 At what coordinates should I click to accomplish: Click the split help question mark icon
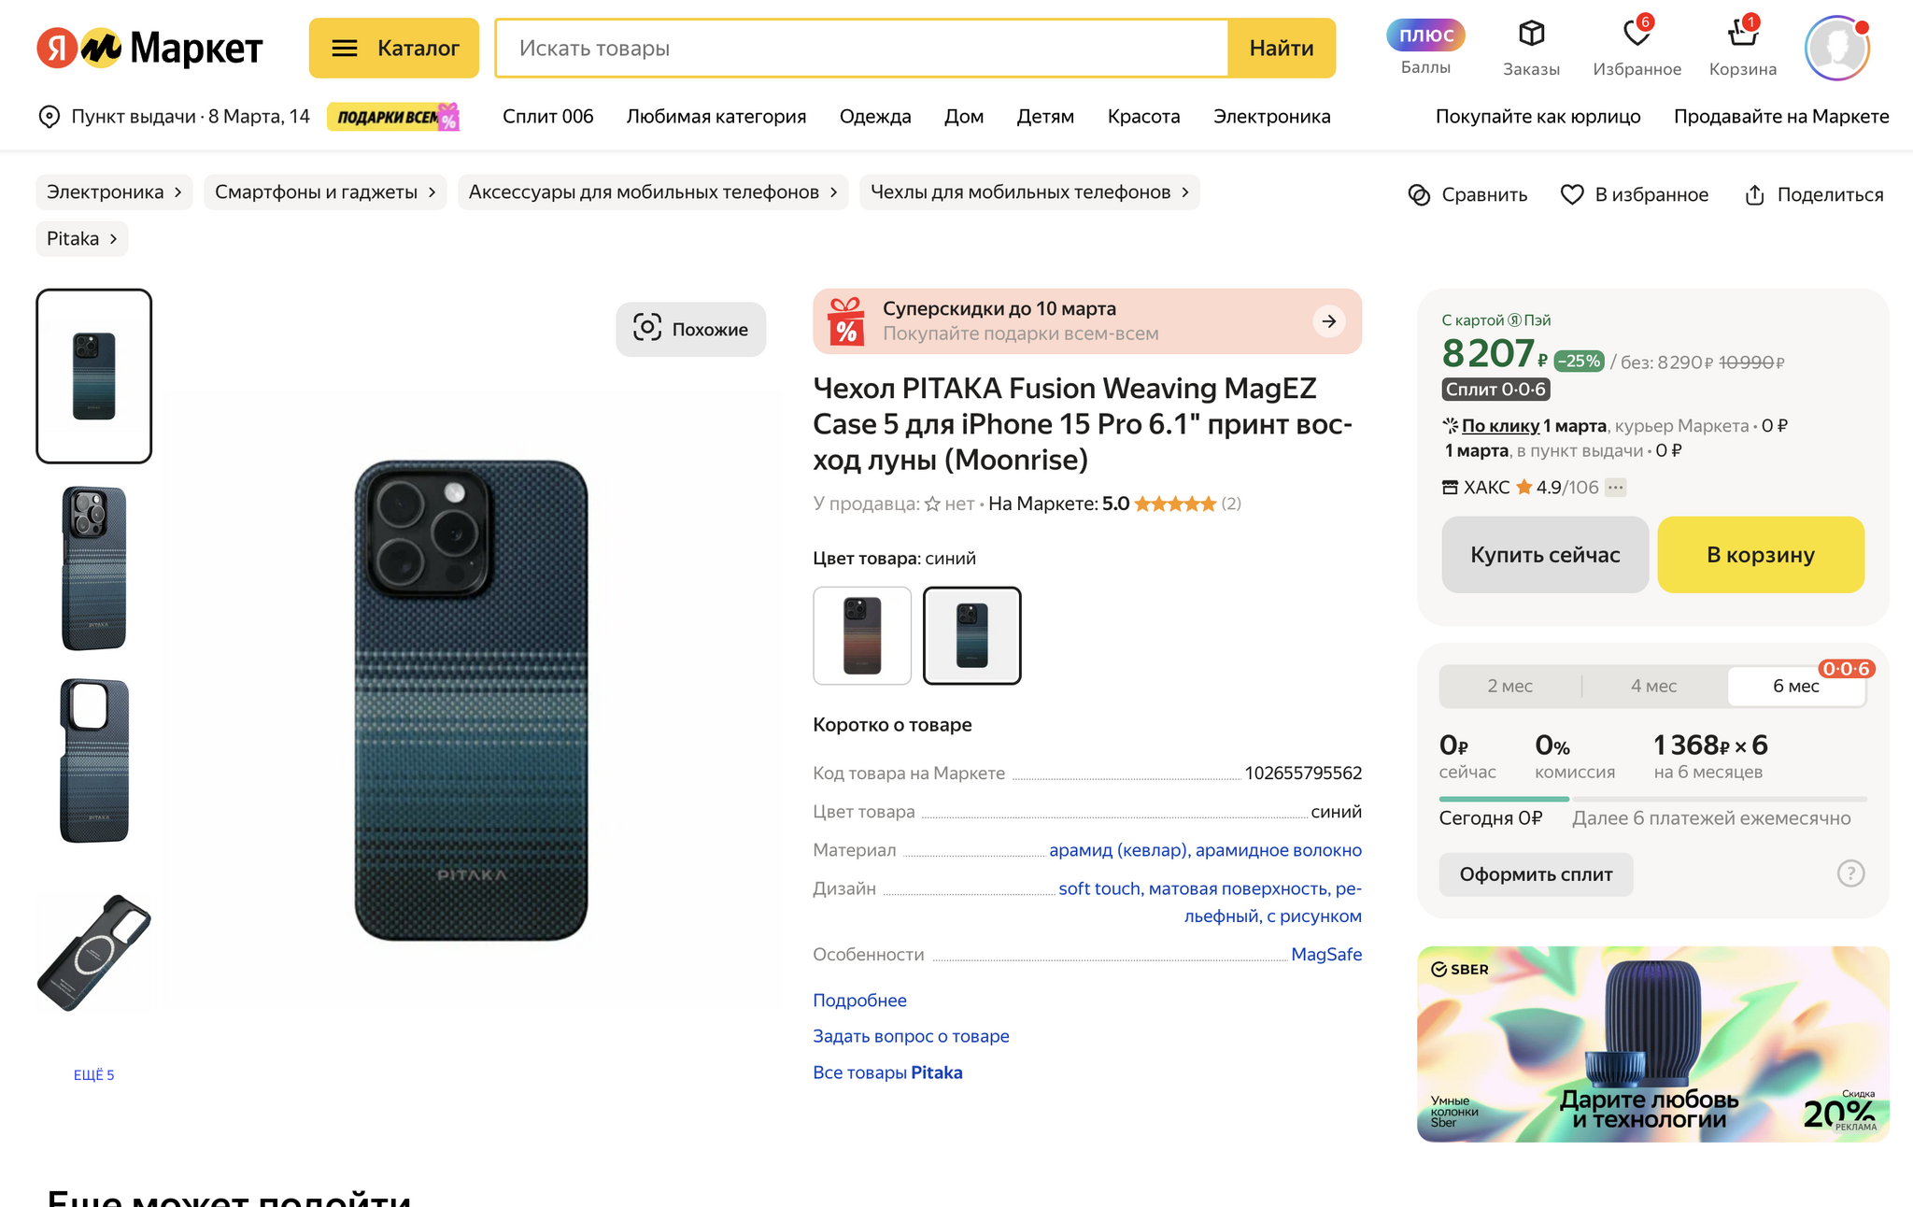1850,873
